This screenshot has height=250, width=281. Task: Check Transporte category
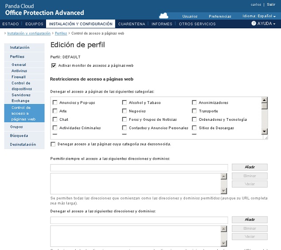[194, 111]
